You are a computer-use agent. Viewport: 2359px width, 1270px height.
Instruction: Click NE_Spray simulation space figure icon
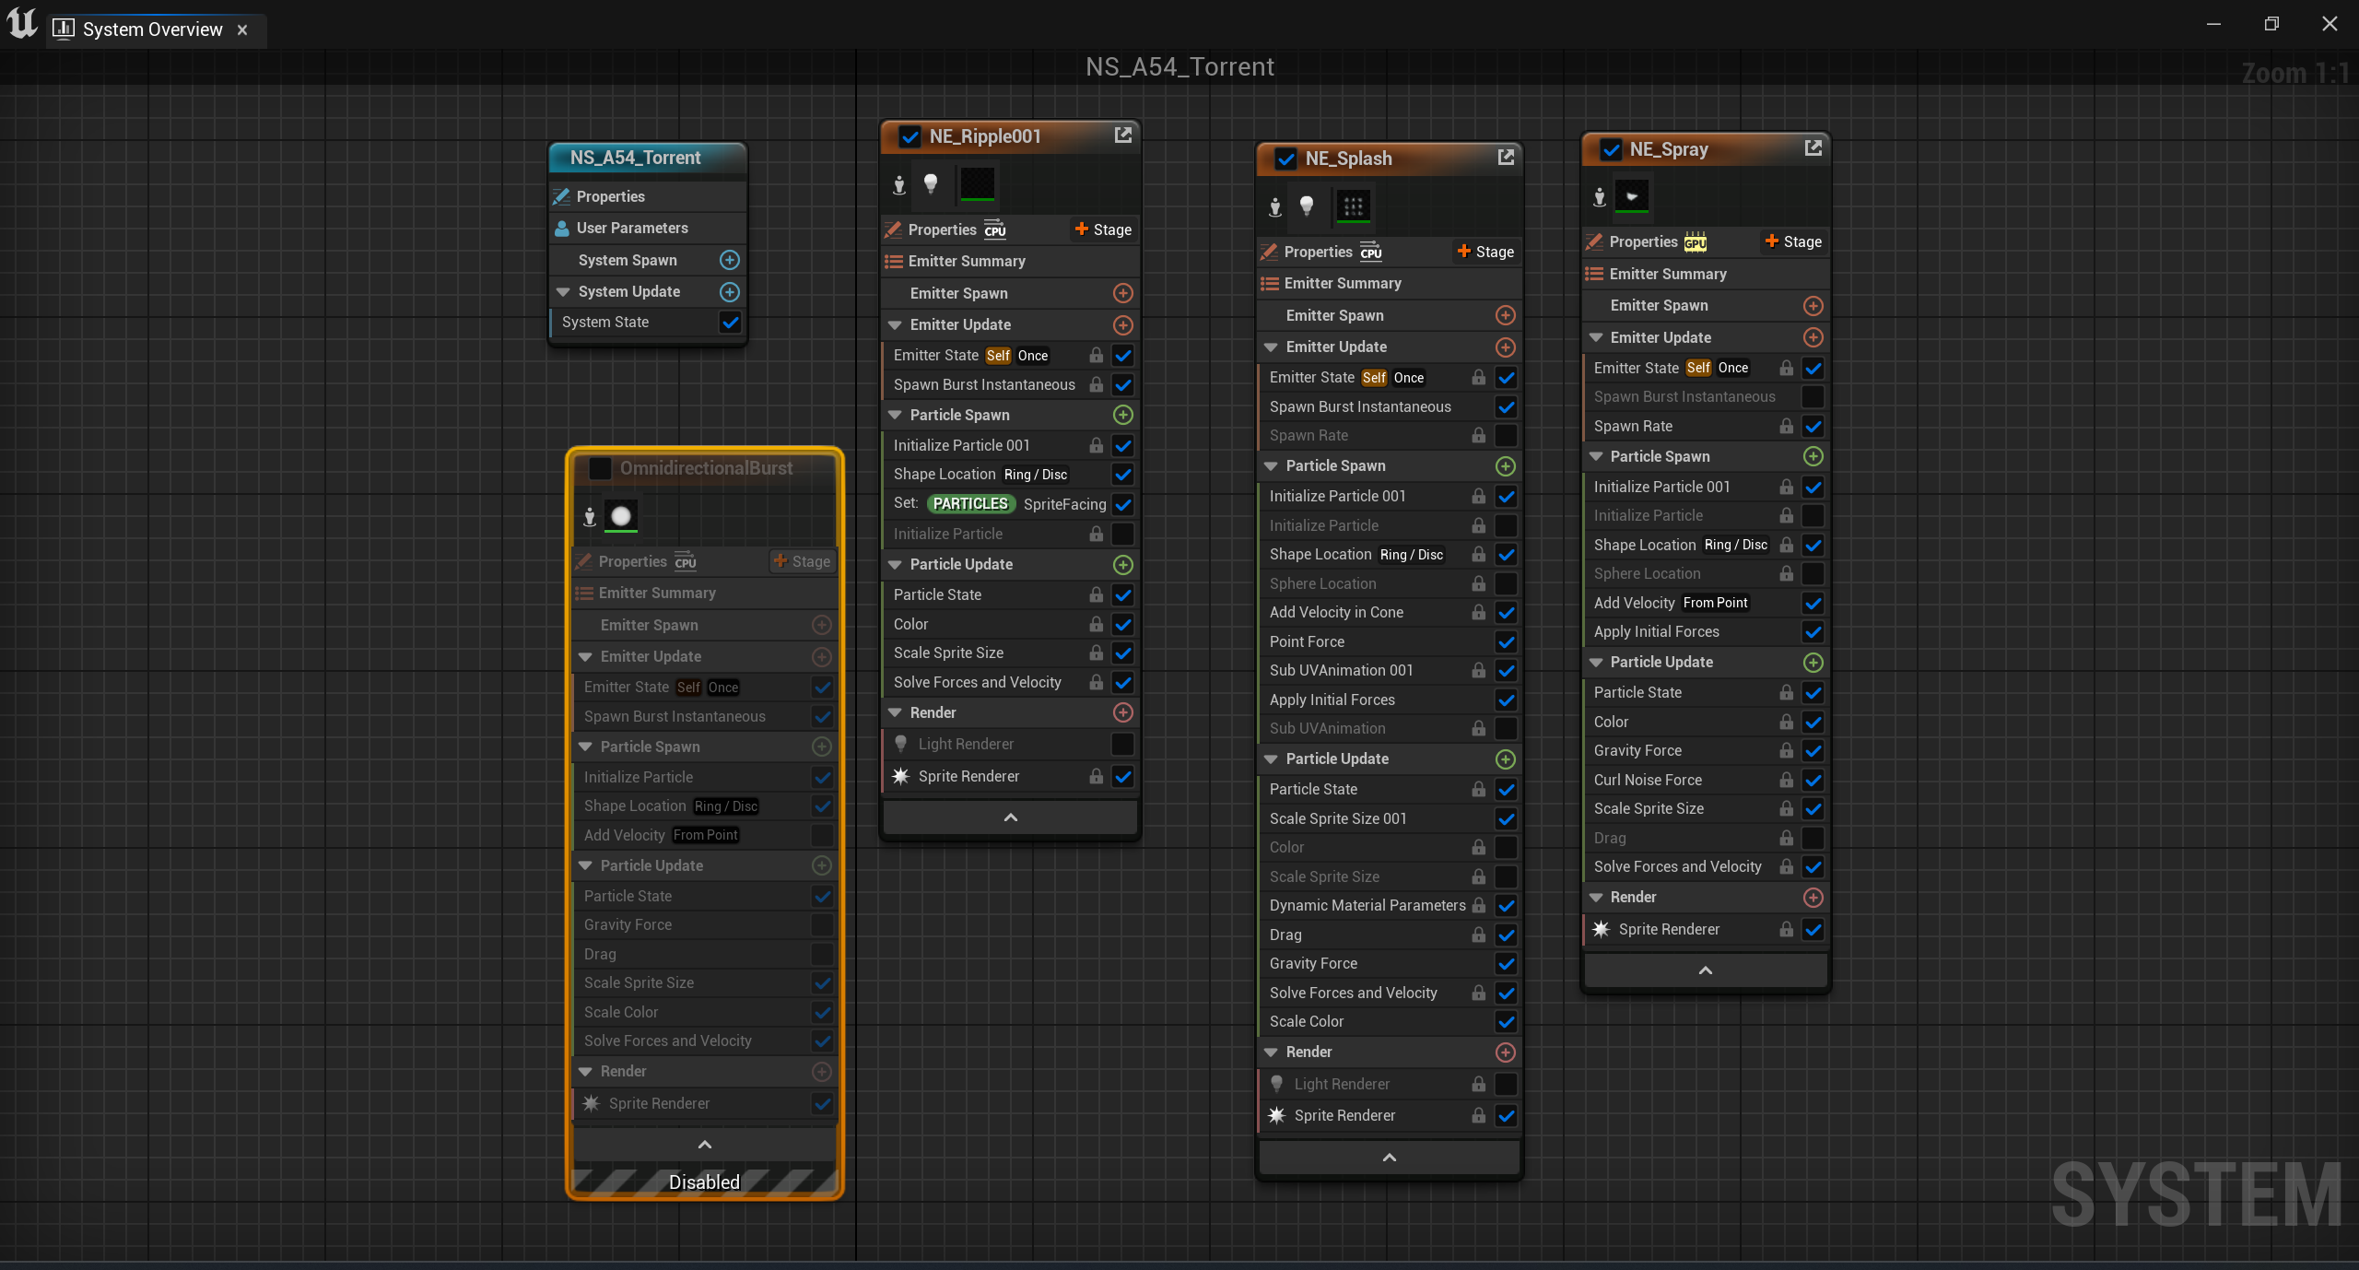[1600, 196]
